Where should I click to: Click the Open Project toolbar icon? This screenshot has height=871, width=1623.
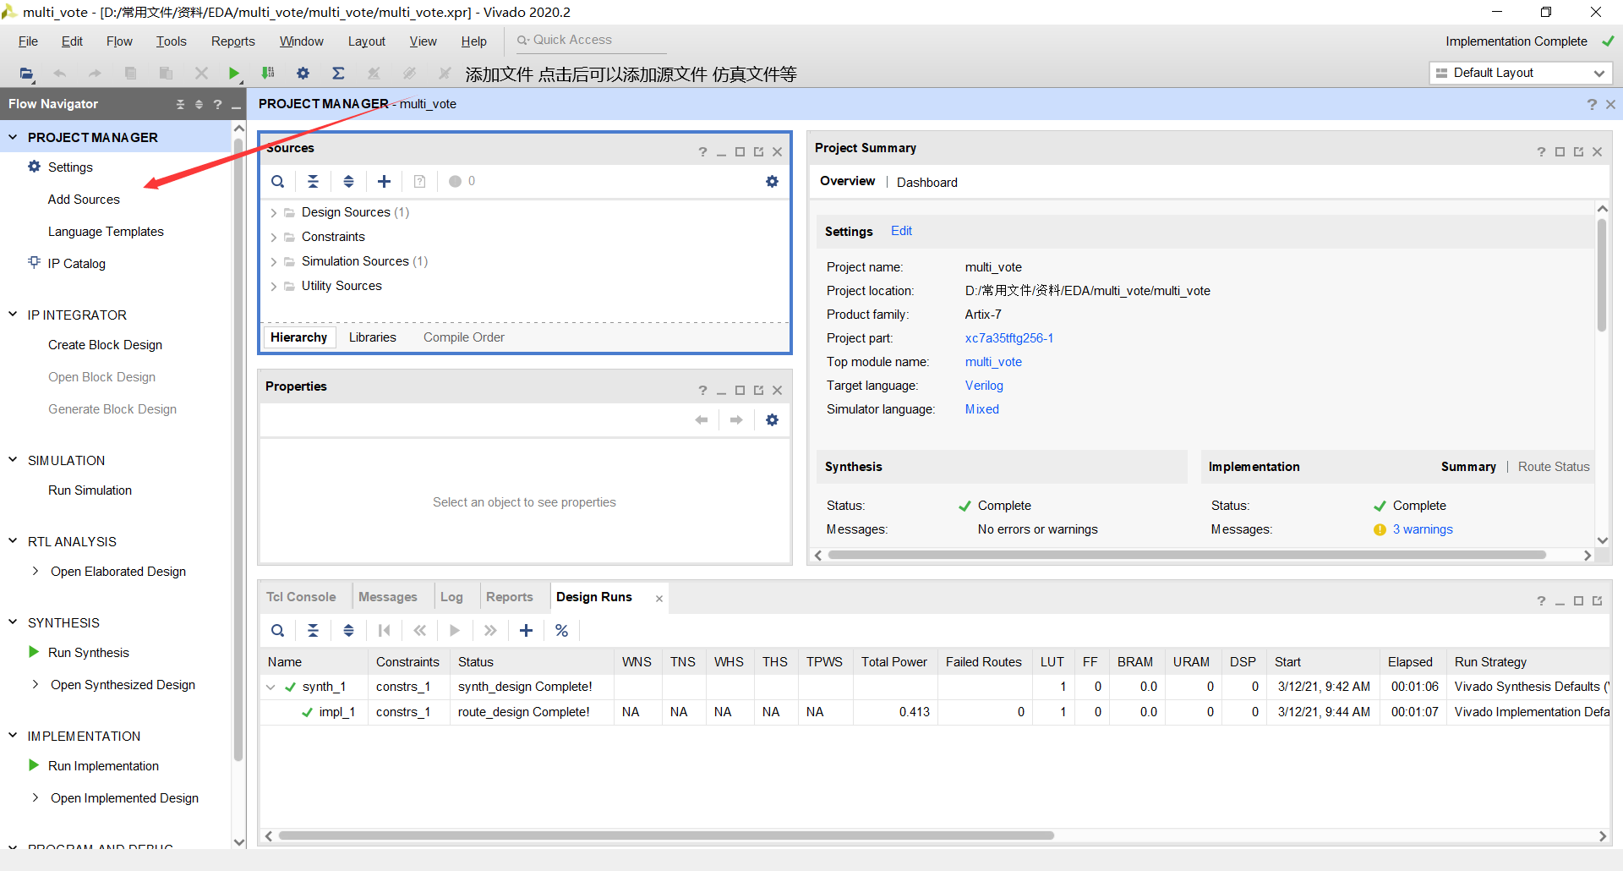click(x=26, y=74)
